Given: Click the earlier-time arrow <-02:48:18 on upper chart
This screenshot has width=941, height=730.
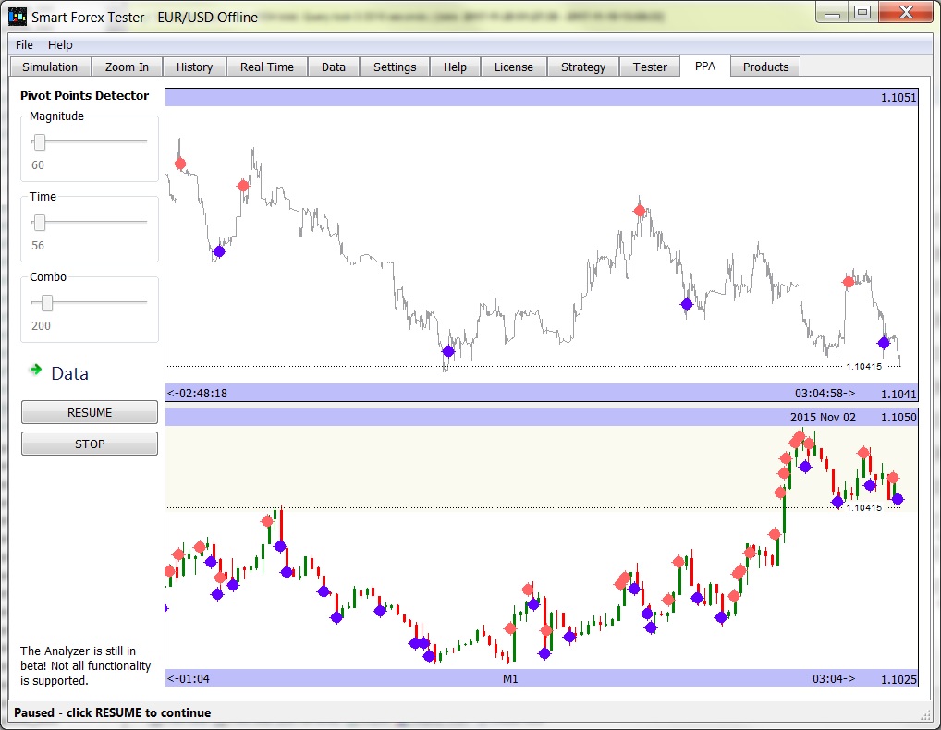Looking at the screenshot, I should (197, 394).
